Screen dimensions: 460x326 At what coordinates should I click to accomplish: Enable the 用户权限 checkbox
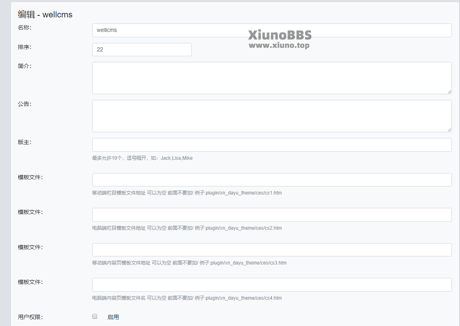click(x=95, y=317)
